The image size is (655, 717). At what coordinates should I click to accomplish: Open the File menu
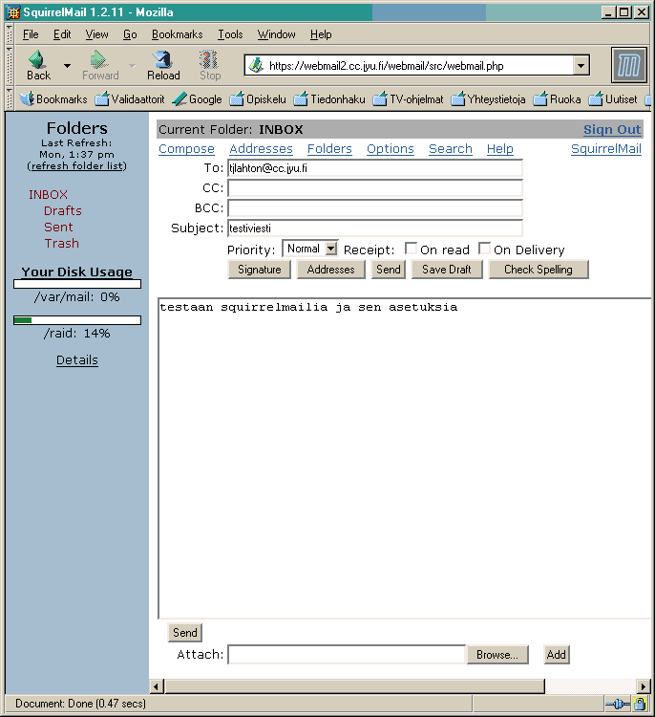[x=31, y=34]
